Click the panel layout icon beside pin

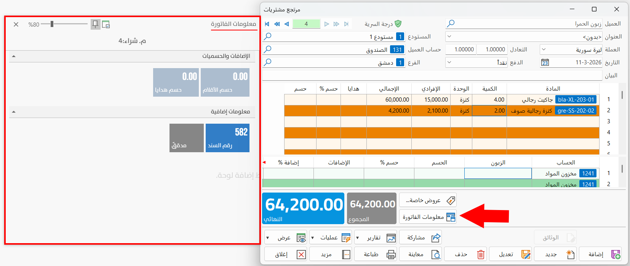106,24
